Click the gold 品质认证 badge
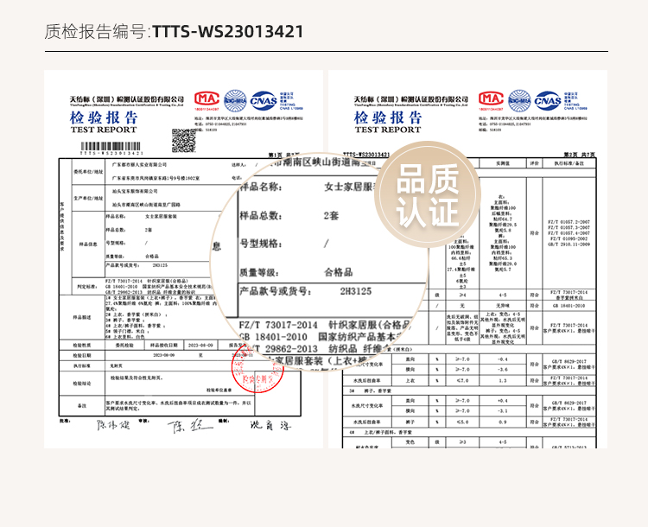The height and width of the screenshot is (527, 648). coord(426,197)
